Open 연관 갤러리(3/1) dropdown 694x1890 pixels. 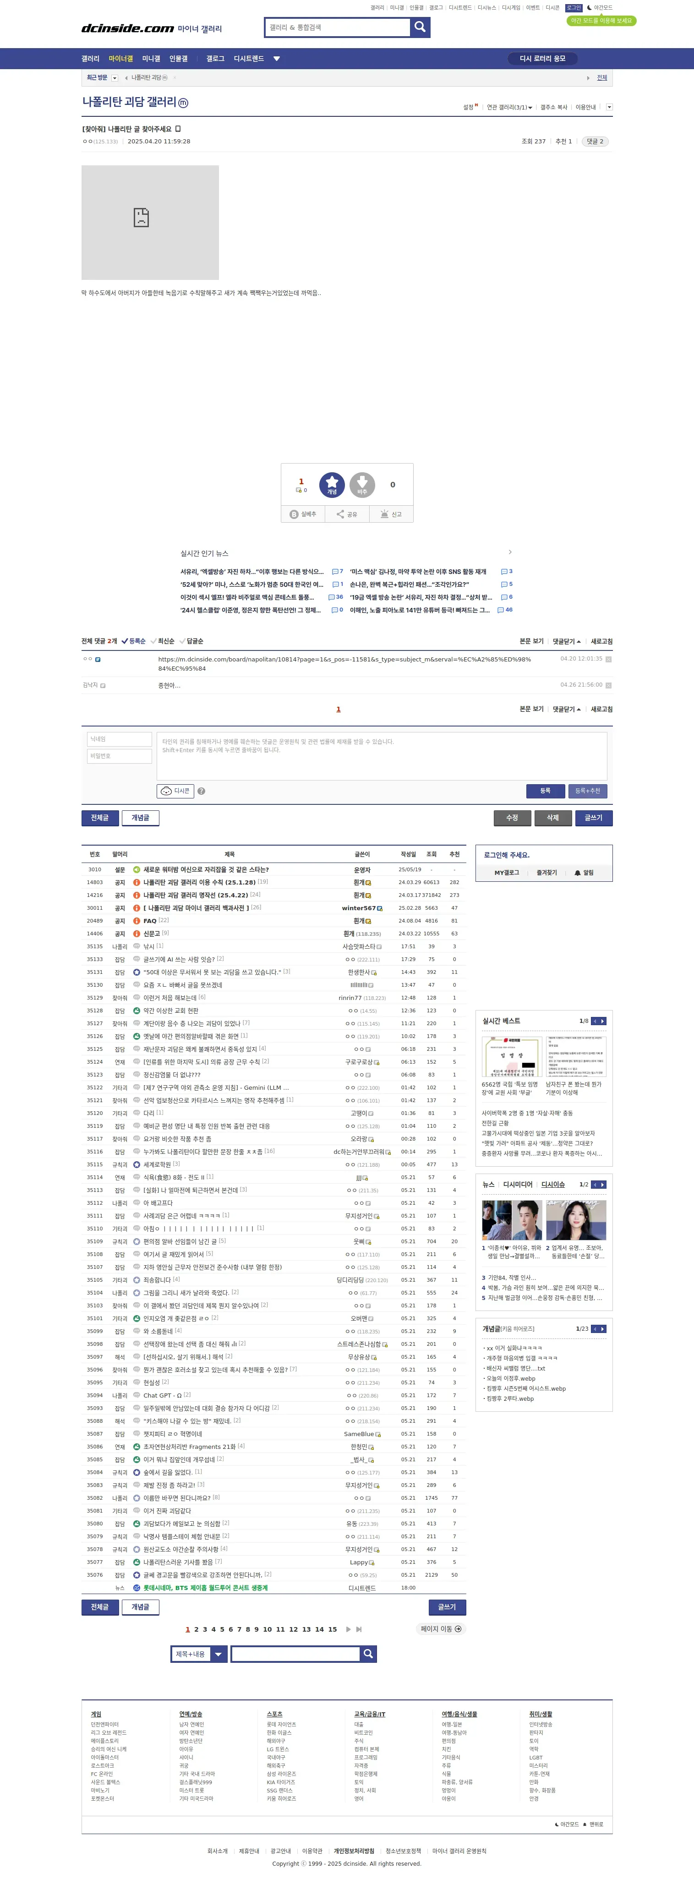tap(510, 107)
